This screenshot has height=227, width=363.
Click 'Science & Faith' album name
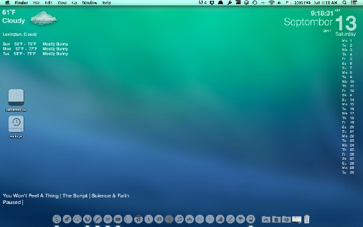point(110,196)
